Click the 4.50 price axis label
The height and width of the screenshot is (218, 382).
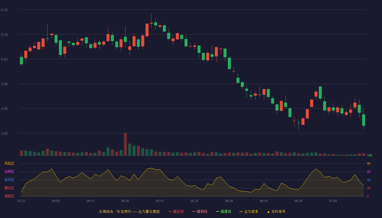[x=4, y=109]
